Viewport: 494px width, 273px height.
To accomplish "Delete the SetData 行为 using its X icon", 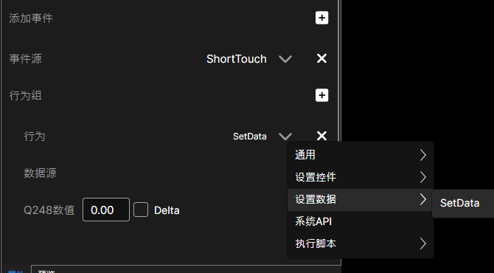I will point(321,136).
